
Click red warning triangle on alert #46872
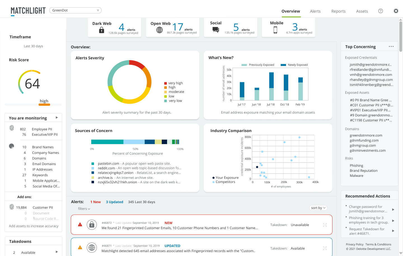point(80,224)
